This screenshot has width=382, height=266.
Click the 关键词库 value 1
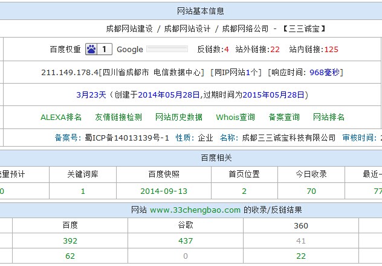pos(83,191)
